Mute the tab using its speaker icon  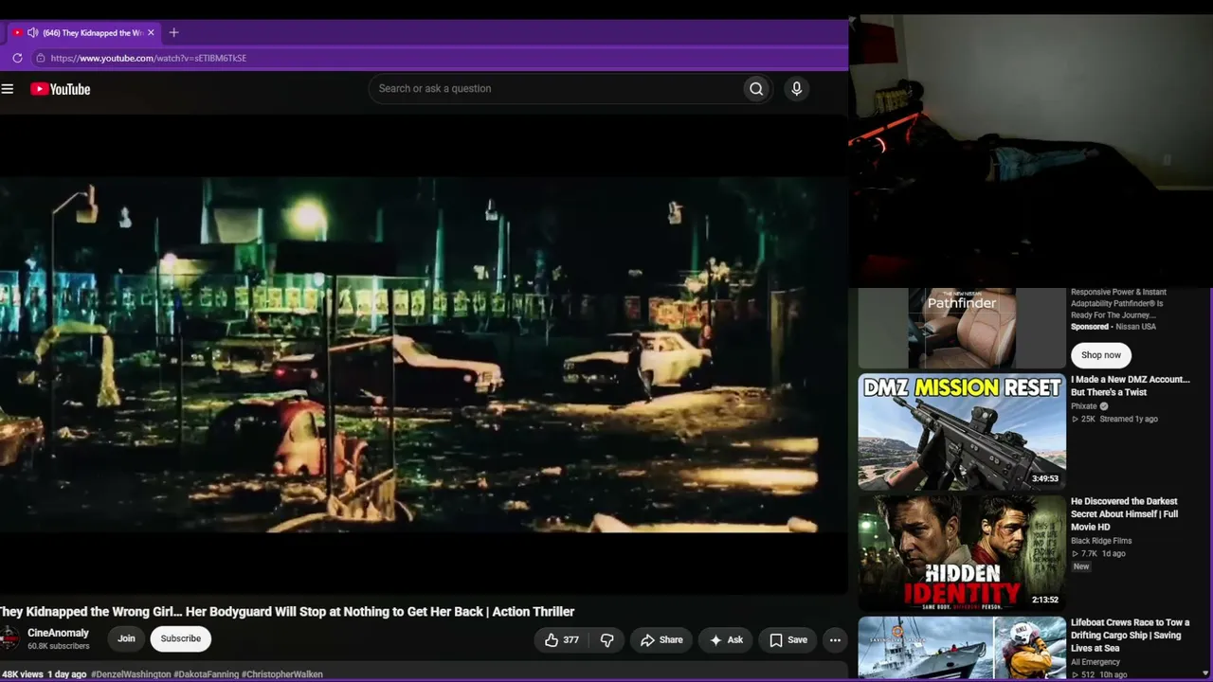tap(33, 32)
